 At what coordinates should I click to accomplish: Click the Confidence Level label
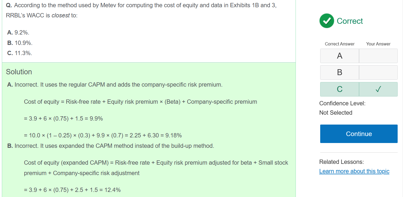coord(342,103)
